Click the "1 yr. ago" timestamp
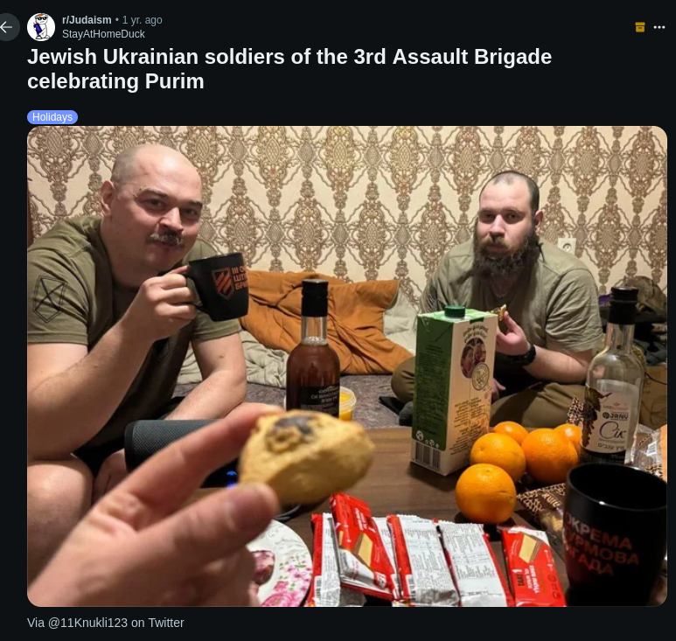The width and height of the screenshot is (676, 641). [142, 20]
